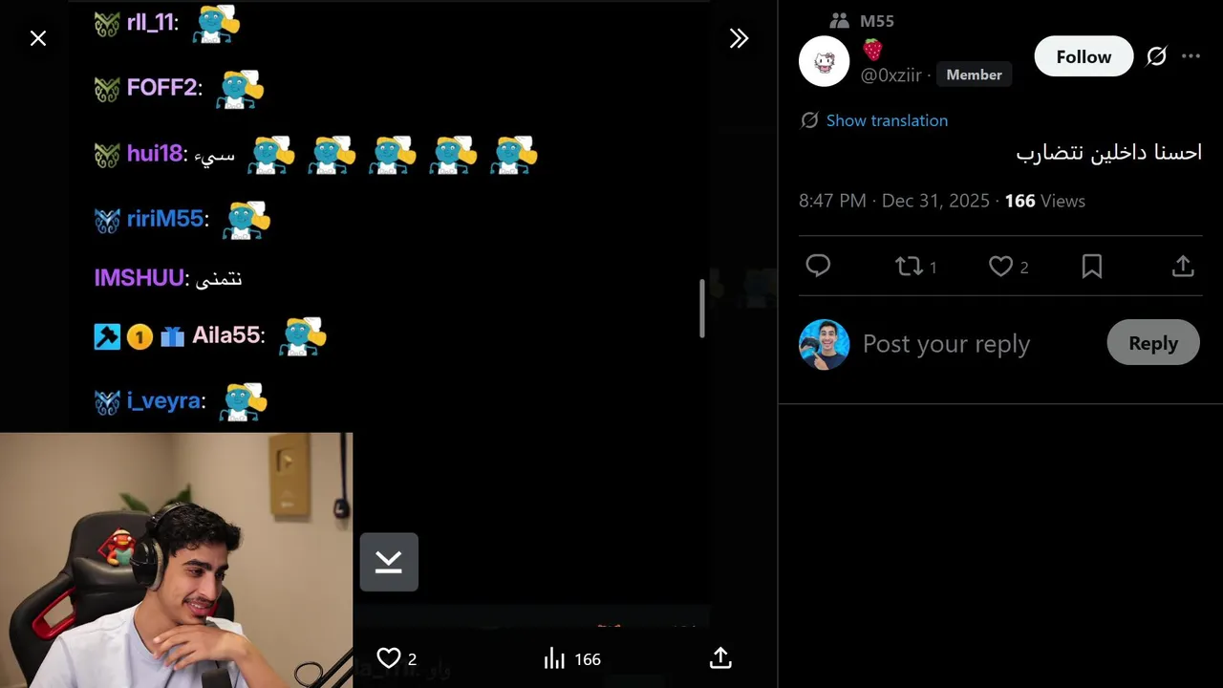Viewport: 1223px width, 688px height.
Task: Like the media via the heart icon in the bottom overlay
Action: (389, 658)
